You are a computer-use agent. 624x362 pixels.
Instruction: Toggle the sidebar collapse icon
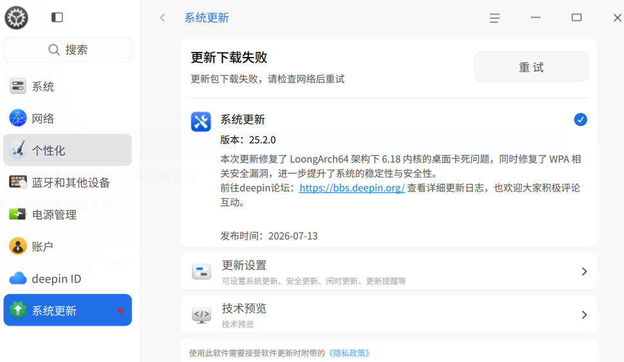pos(57,17)
